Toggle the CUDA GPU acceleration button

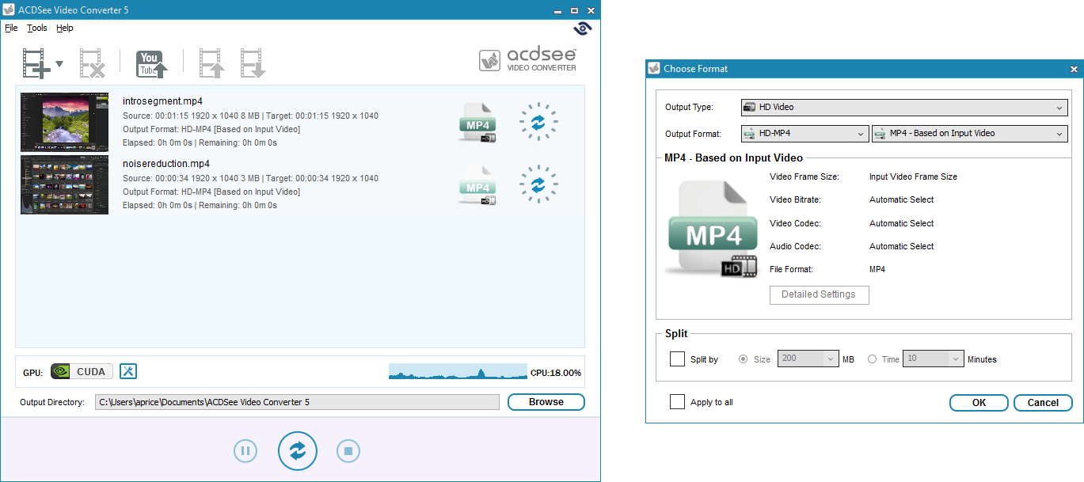pyautogui.click(x=82, y=371)
